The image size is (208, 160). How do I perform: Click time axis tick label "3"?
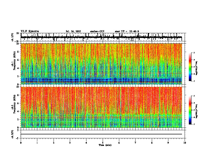[x=70, y=143]
